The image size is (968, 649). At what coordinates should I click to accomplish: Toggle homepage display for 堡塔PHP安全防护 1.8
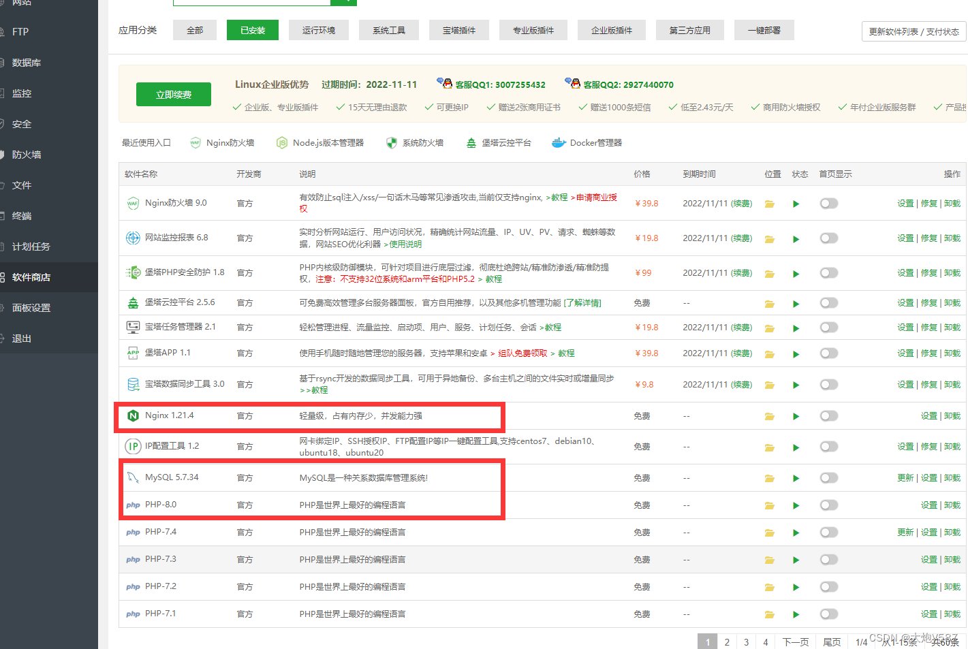(x=828, y=272)
